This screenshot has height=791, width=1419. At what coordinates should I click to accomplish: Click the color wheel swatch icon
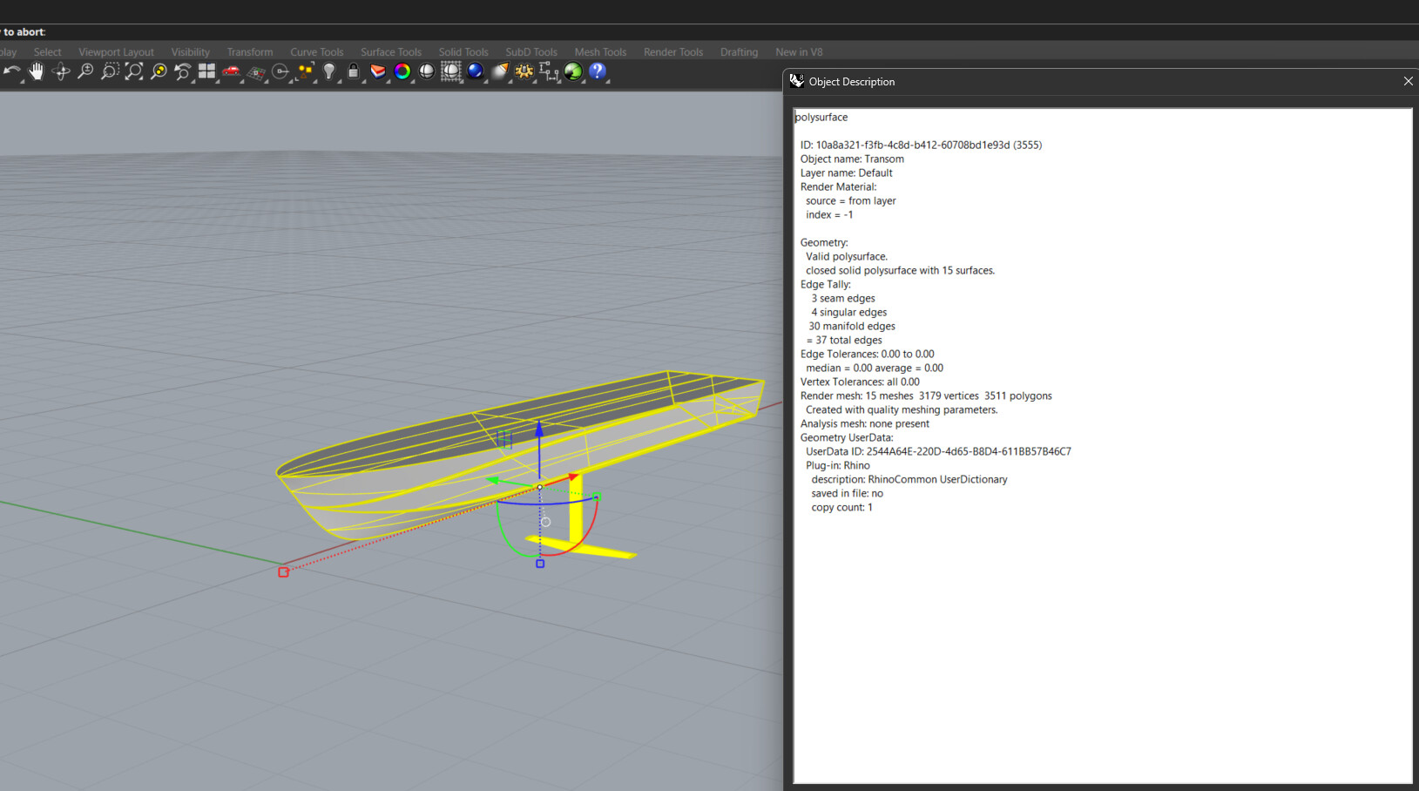pyautogui.click(x=402, y=72)
